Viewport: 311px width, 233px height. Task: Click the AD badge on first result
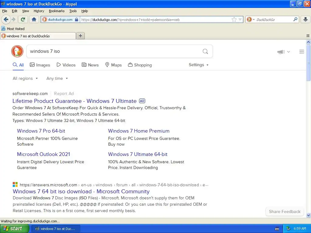tap(142, 101)
